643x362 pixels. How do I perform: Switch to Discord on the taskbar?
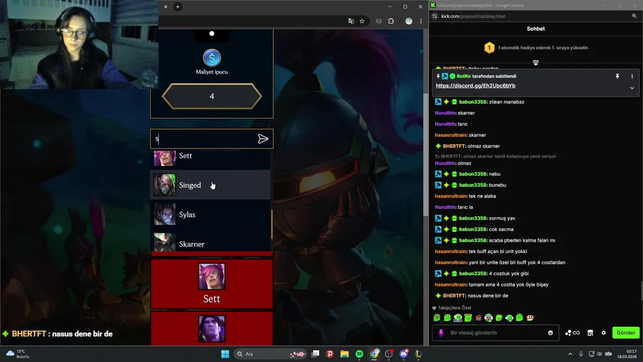coord(403,354)
